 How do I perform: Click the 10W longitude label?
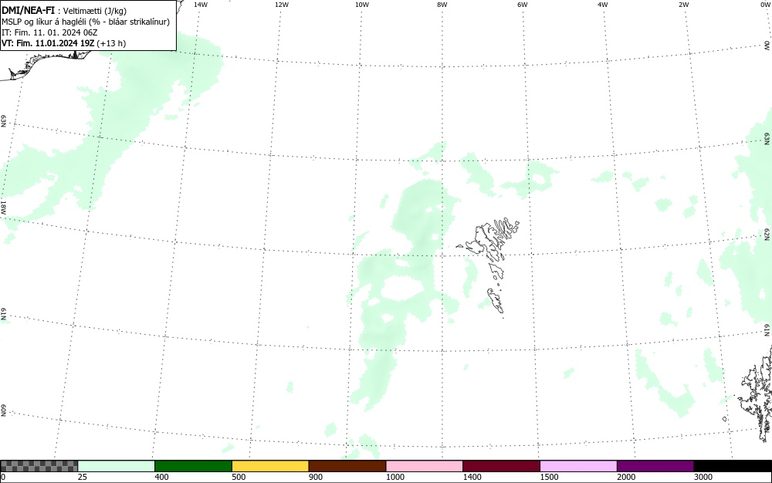pos(362,5)
